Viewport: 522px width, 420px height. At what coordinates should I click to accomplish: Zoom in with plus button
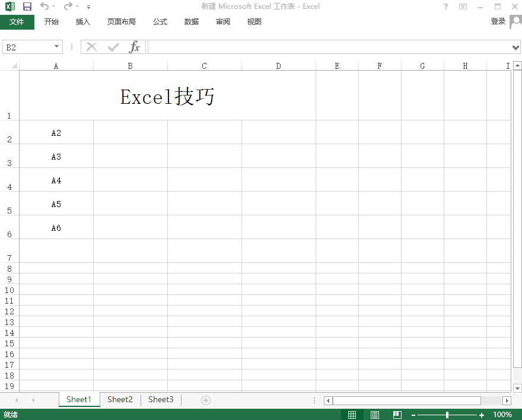pos(482,415)
